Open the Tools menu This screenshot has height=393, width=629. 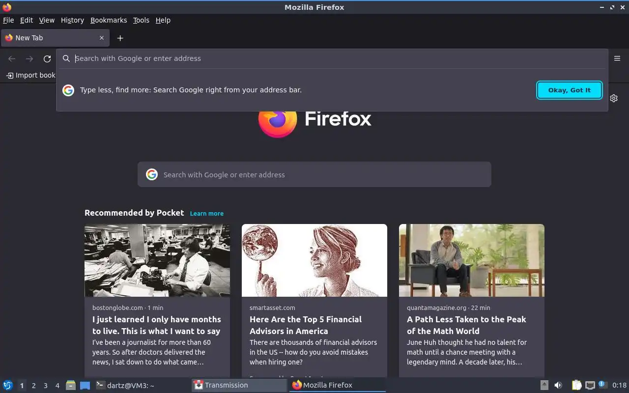pyautogui.click(x=141, y=20)
